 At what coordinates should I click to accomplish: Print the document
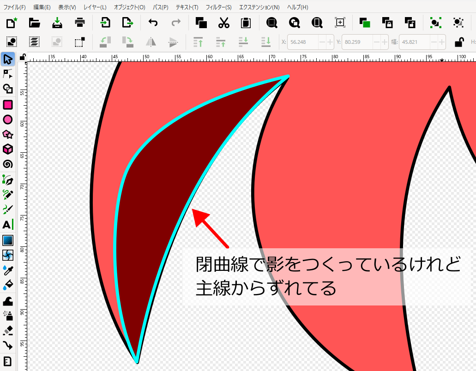pos(79,23)
